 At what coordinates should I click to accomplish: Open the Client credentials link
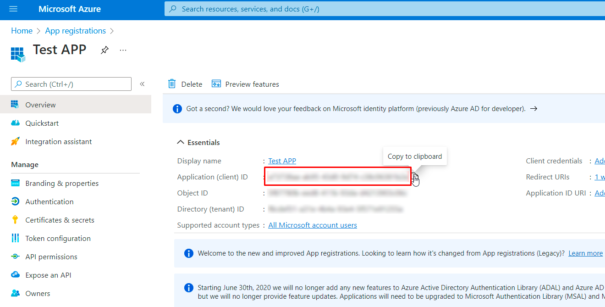pyautogui.click(x=599, y=161)
